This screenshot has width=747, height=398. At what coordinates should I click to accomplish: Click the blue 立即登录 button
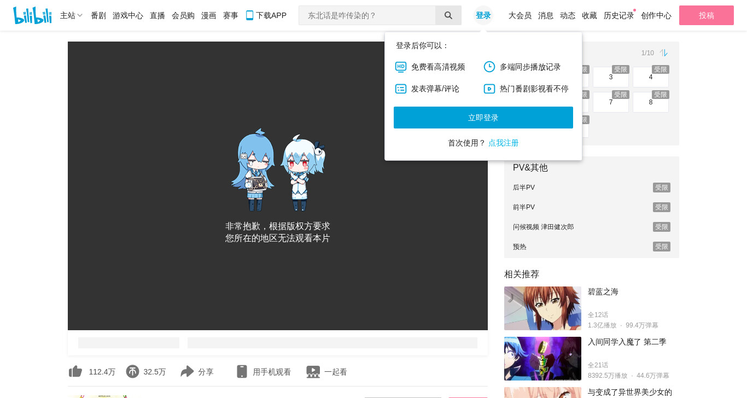[483, 118]
